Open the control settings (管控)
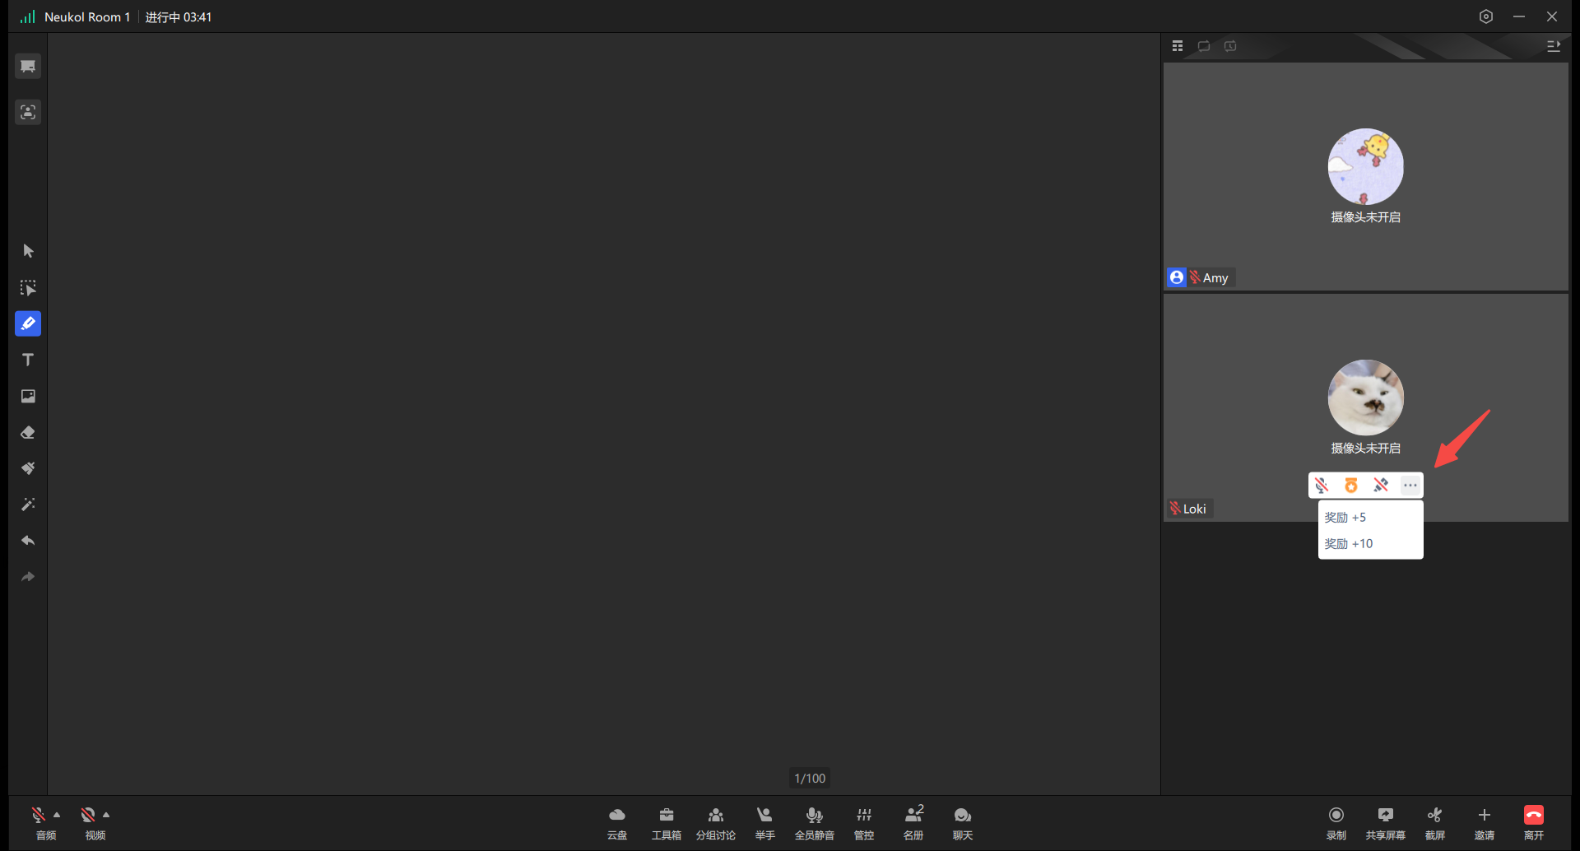The width and height of the screenshot is (1580, 851). pos(864,822)
